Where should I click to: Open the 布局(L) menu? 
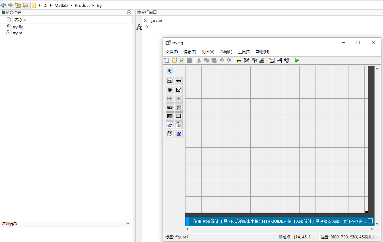tap(226, 52)
